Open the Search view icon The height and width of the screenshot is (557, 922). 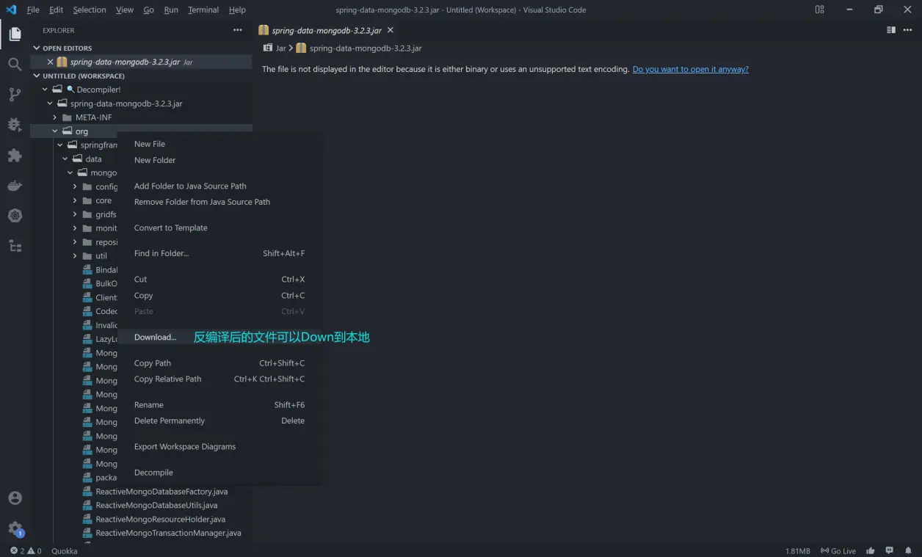coord(15,64)
